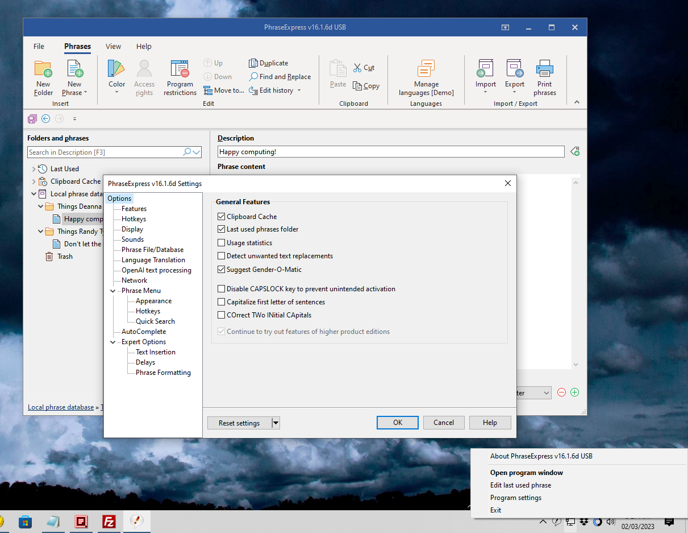Open the Help ribbon tab
The width and height of the screenshot is (688, 533).
pyautogui.click(x=144, y=47)
